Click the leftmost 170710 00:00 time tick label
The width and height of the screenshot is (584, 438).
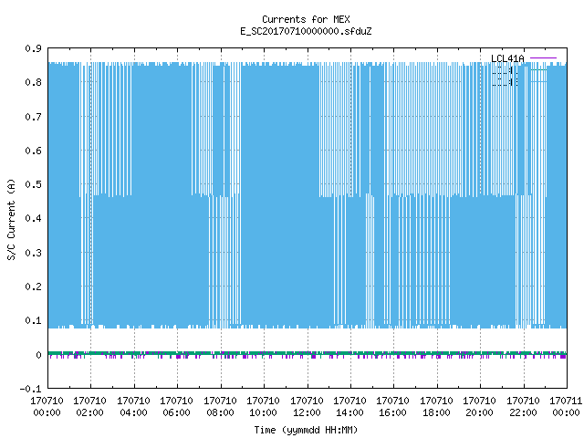pyautogui.click(x=47, y=407)
